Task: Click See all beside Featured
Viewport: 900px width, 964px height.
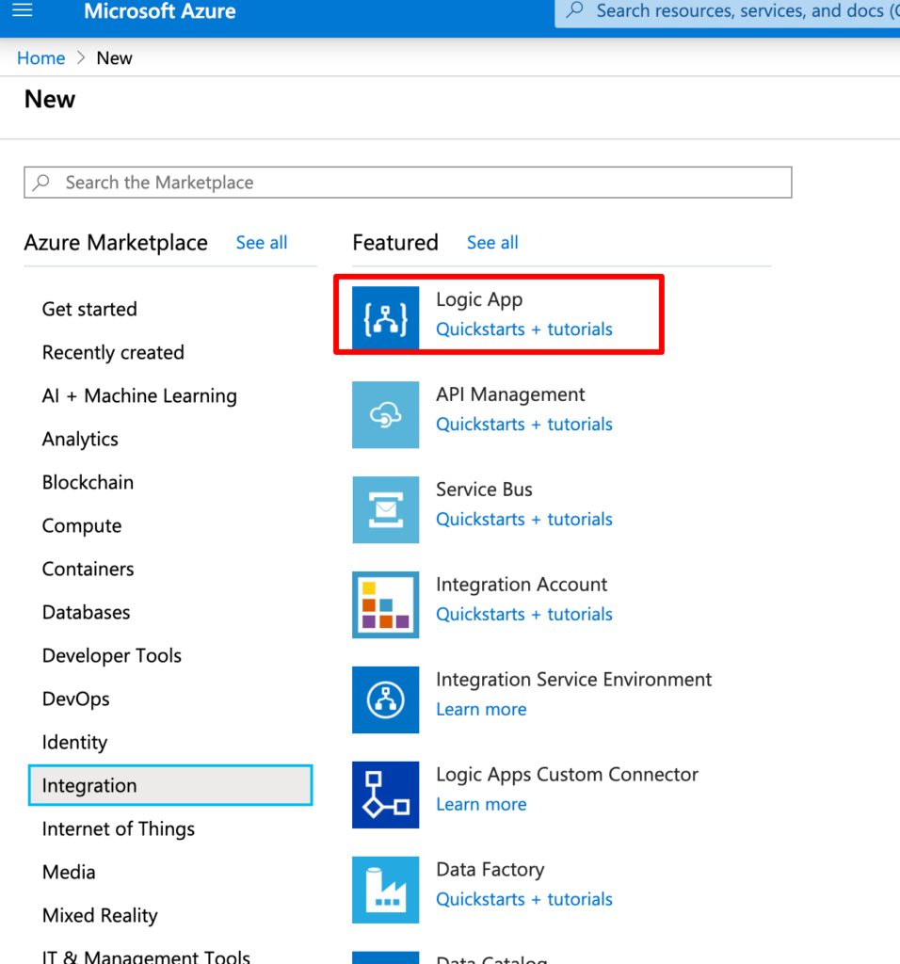Action: click(491, 242)
